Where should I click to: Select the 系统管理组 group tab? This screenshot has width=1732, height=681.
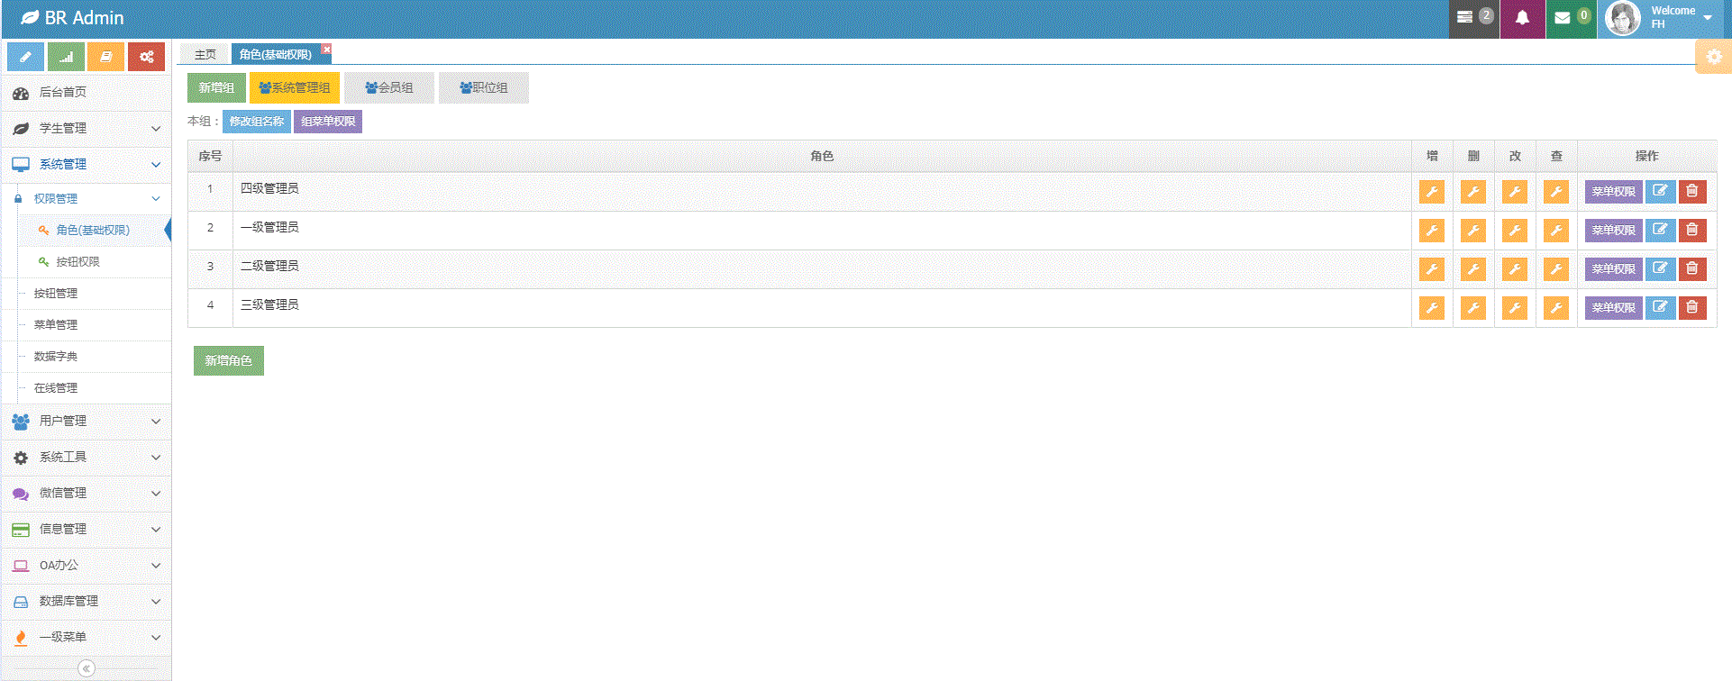click(295, 88)
